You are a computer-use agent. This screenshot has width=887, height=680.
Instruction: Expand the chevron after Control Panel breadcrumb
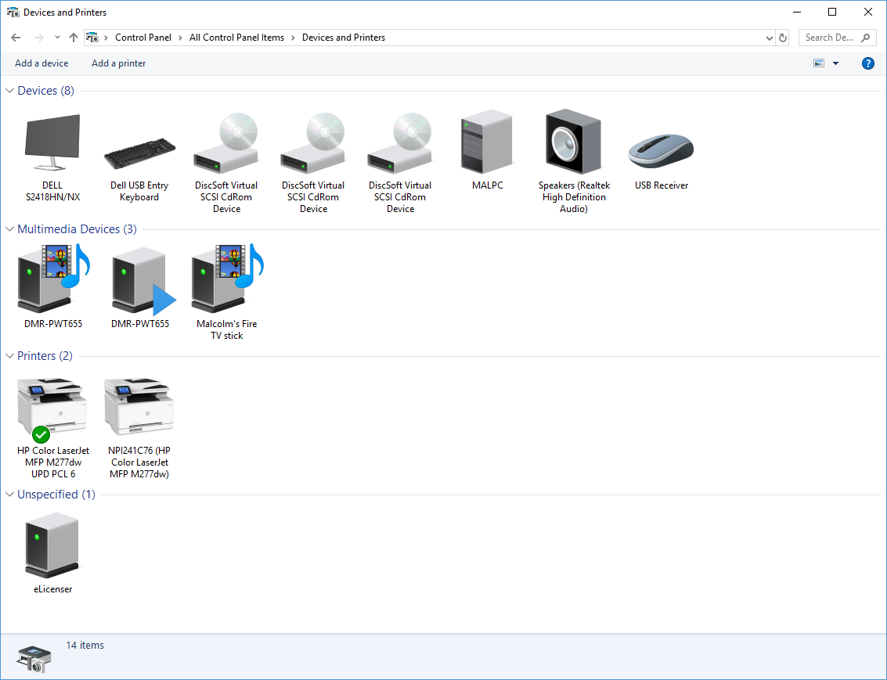[180, 38]
